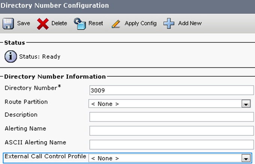Viewport: 255px width, 164px height.
Task: Click the blue plus Add New icon
Action: 169,24
